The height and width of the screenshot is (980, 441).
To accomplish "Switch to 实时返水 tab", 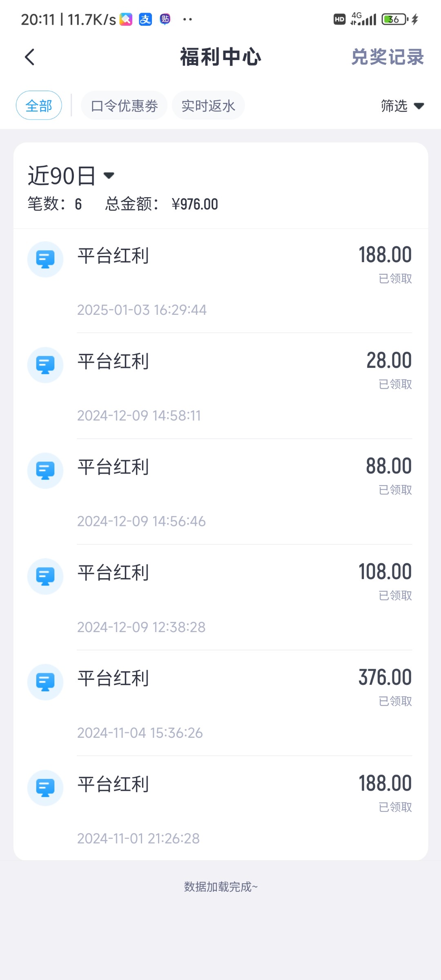I will click(208, 106).
